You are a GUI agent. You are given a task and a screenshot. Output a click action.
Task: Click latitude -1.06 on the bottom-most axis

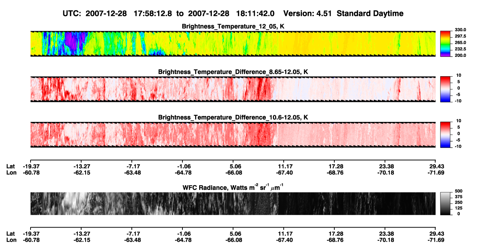click(x=183, y=233)
